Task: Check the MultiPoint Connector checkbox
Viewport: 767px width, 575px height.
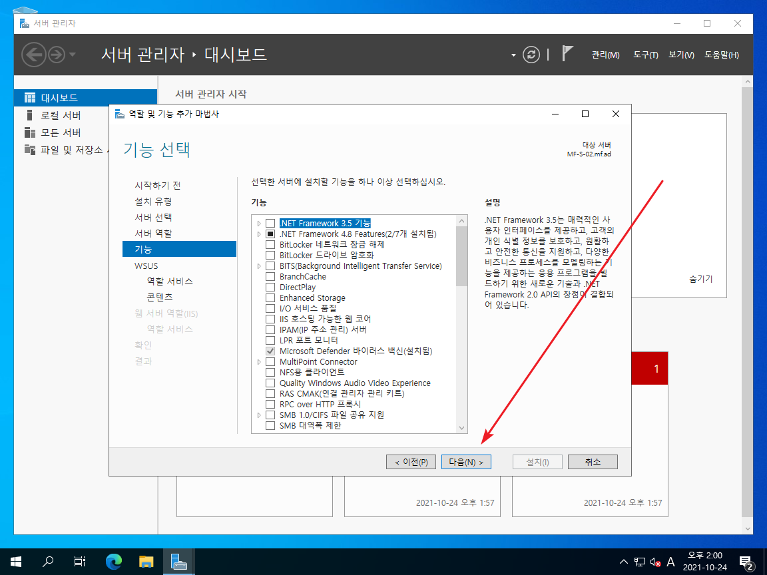Action: 270,362
